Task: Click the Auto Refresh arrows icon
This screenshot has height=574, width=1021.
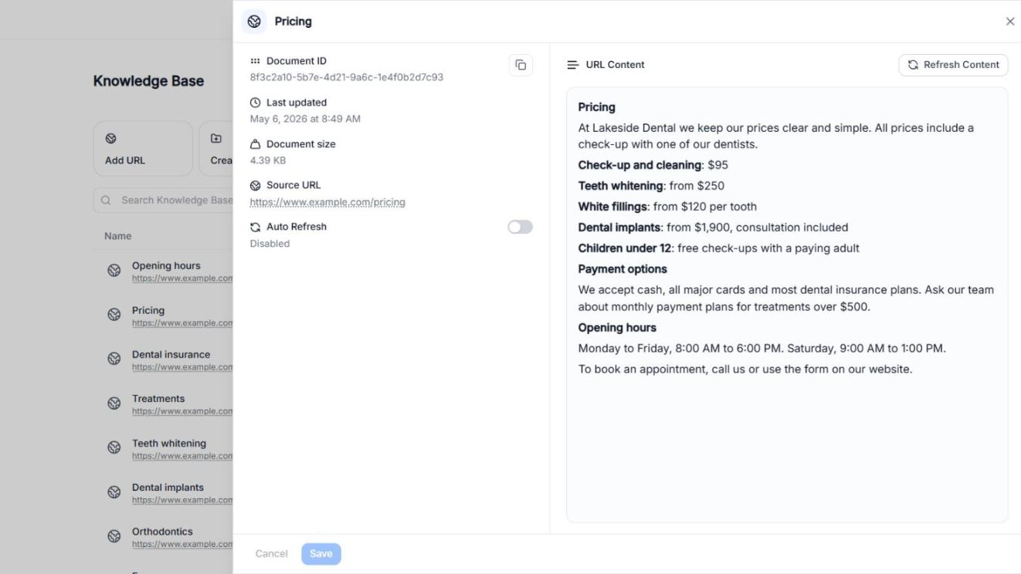Action: [x=256, y=227]
